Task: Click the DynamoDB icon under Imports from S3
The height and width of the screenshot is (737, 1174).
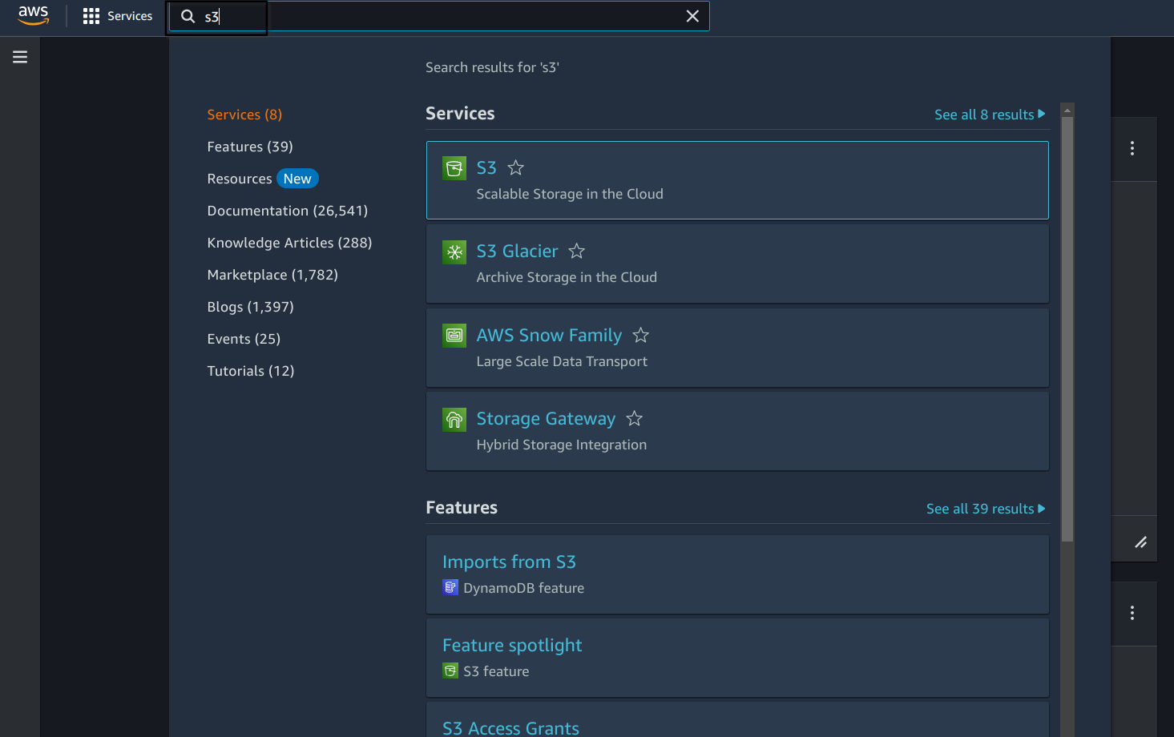Action: click(450, 587)
